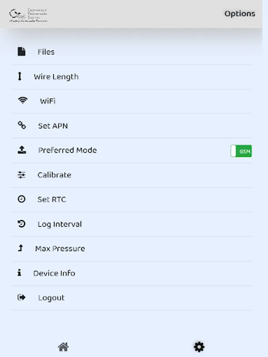
Task: Open the Calibrate sliders icon
Action: (x=21, y=174)
